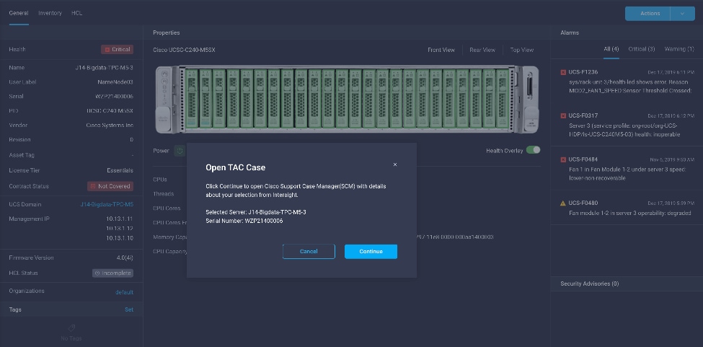Image resolution: width=703 pixels, height=347 pixels.
Task: Click the Not Covered contract status badge
Action: click(110, 186)
